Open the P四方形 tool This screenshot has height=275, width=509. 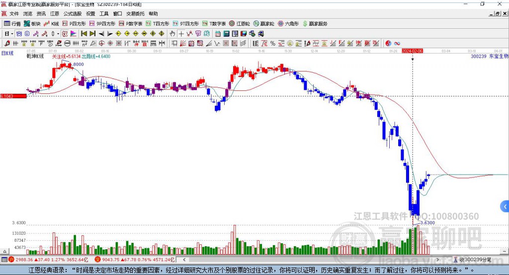74,24
